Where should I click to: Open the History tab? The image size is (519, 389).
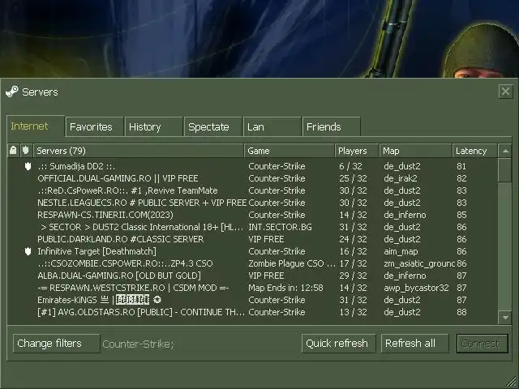pos(154,126)
